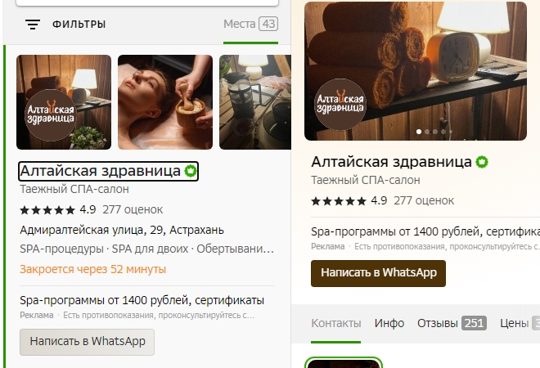
Task: Click the green verified badge in list title
Action: click(191, 171)
